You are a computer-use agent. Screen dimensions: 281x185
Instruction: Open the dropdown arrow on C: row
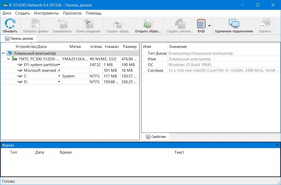[x=59, y=76]
